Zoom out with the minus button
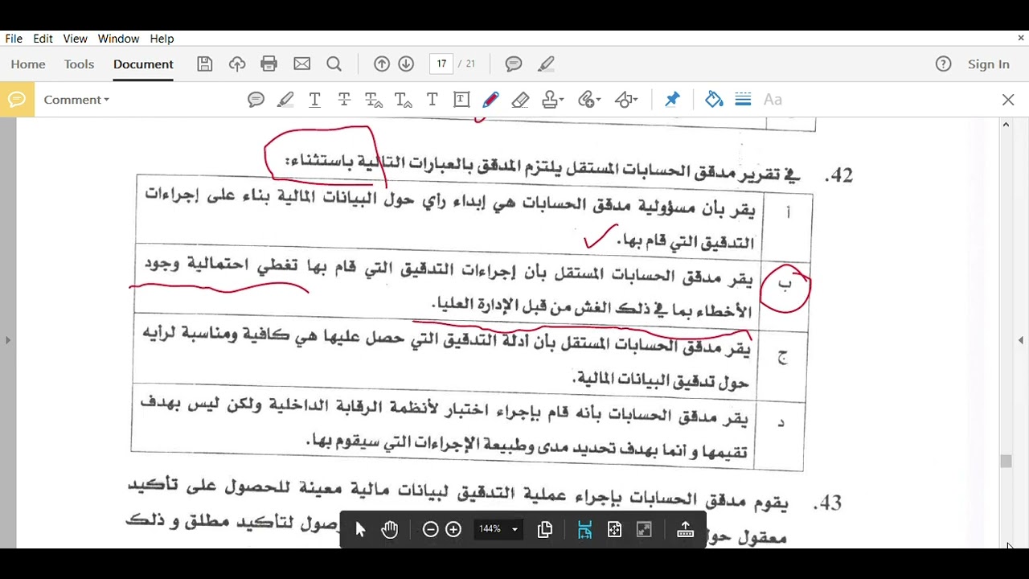Viewport: 1029px width, 579px height. point(430,529)
